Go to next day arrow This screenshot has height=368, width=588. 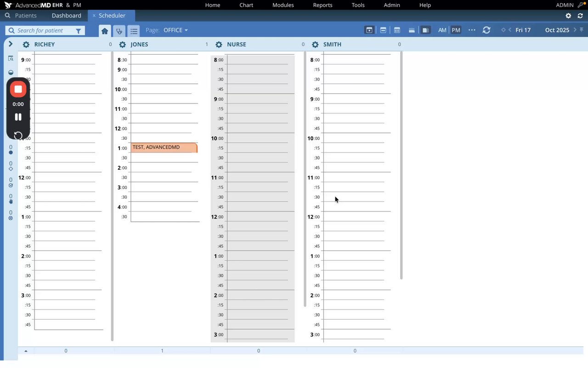575,30
